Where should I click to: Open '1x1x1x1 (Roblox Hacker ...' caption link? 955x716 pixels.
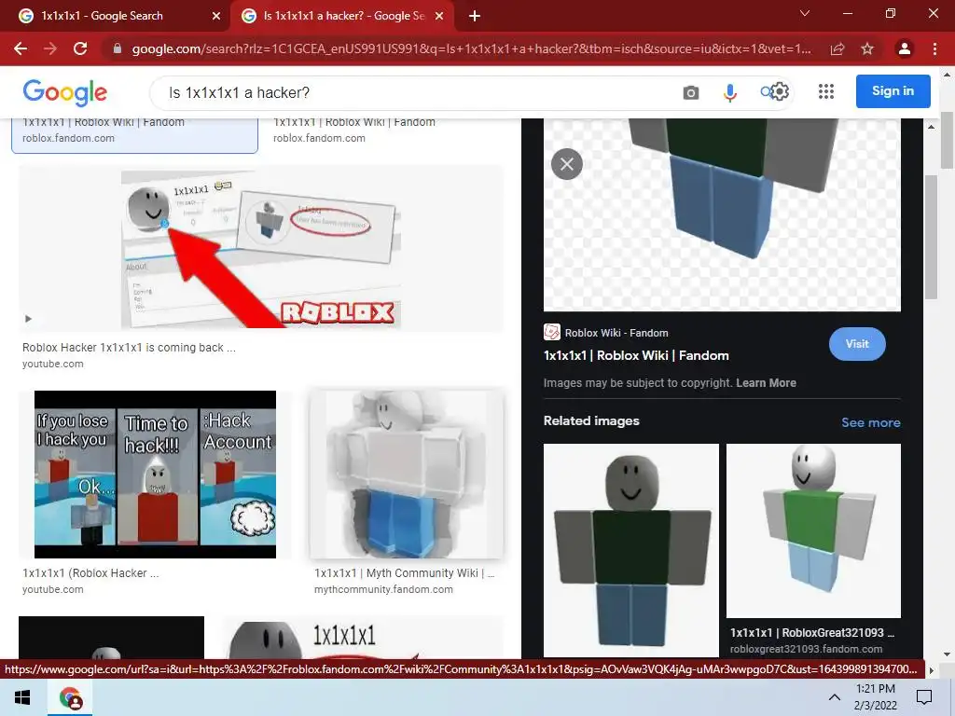(90, 573)
